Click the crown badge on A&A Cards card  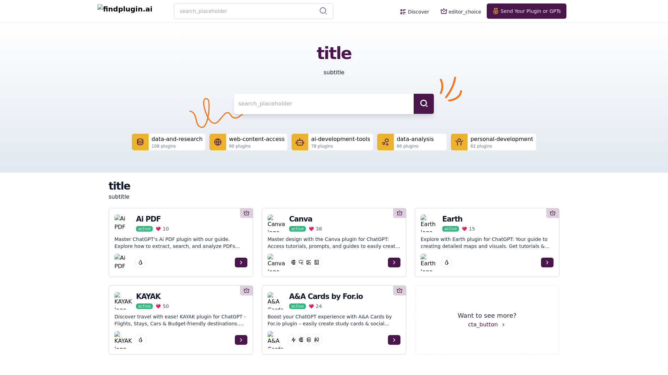click(x=399, y=291)
